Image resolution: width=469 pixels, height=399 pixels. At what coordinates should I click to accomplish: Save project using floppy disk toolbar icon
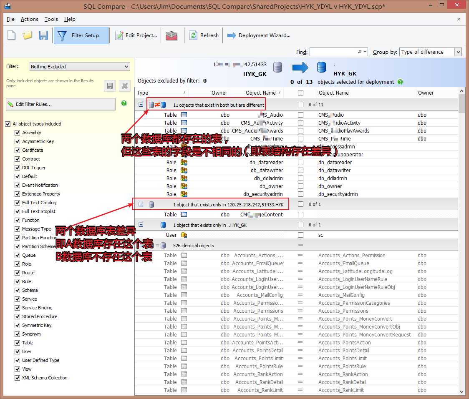pyautogui.click(x=43, y=35)
